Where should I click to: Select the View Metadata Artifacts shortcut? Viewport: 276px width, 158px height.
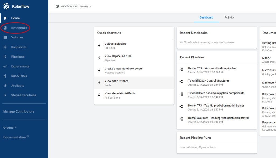pyautogui.click(x=134, y=95)
